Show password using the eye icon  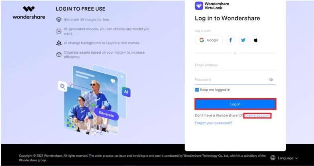271,80
